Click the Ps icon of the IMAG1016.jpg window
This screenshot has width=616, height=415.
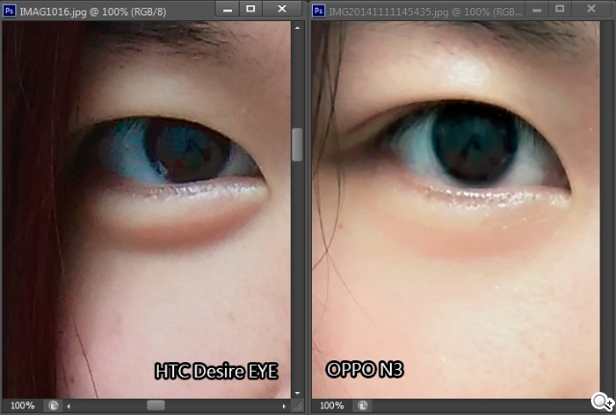(x=10, y=11)
